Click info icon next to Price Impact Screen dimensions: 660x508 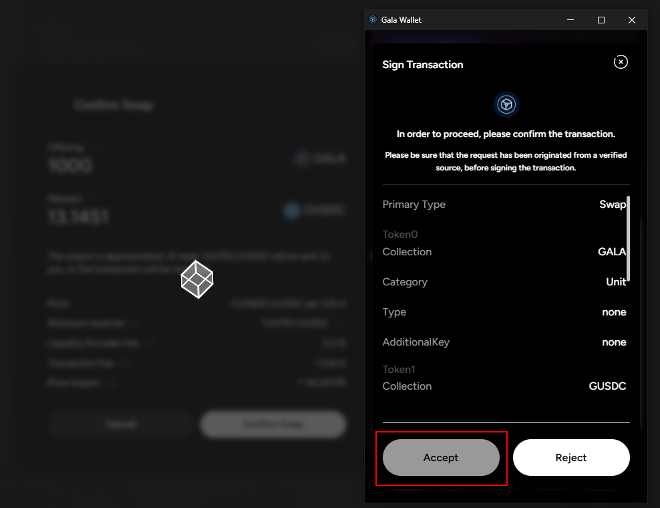click(112, 383)
